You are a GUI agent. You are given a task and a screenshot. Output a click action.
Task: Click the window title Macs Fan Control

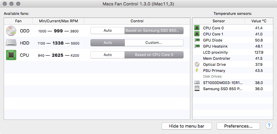(x=138, y=4)
